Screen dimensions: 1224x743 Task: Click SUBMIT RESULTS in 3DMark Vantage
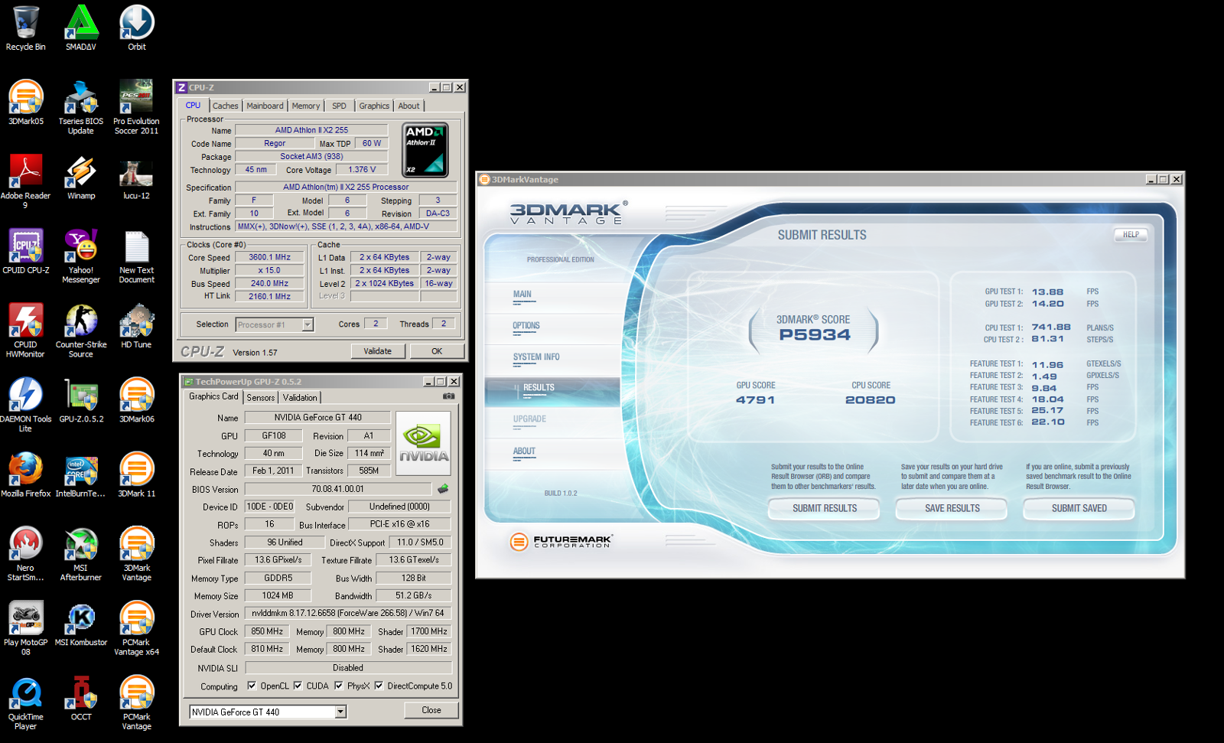pos(825,508)
